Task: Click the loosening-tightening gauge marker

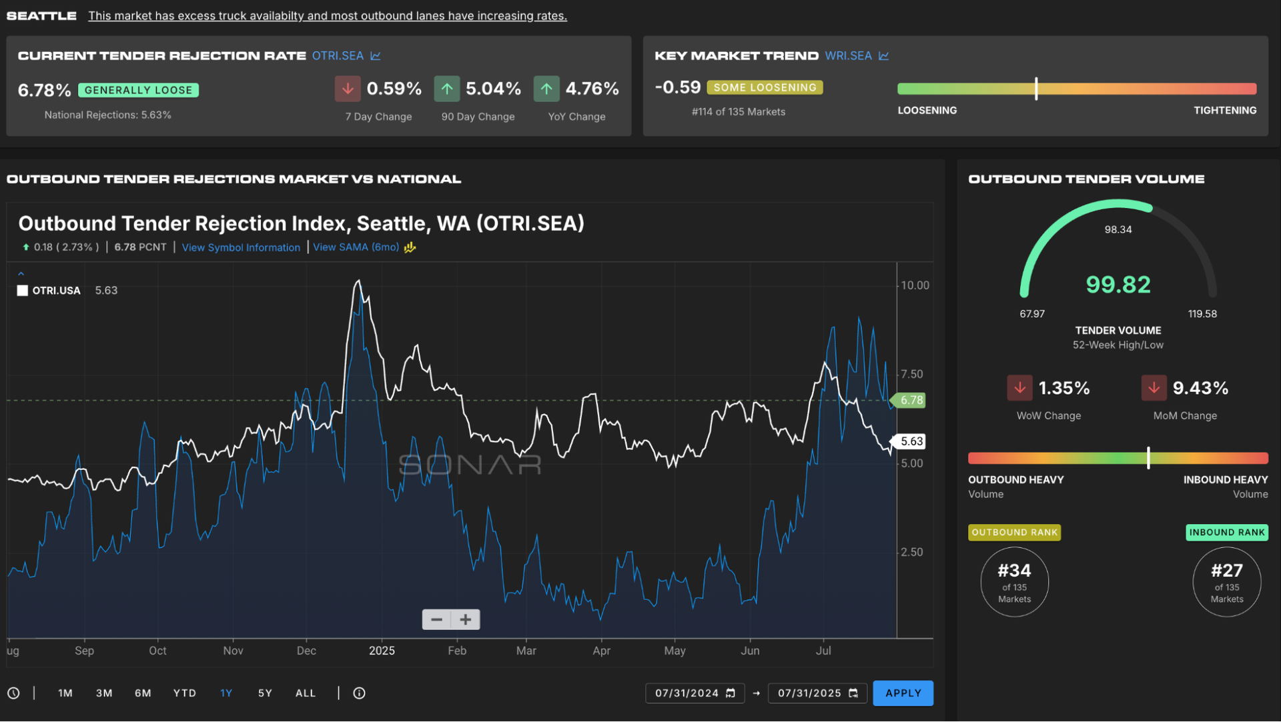Action: [1036, 89]
